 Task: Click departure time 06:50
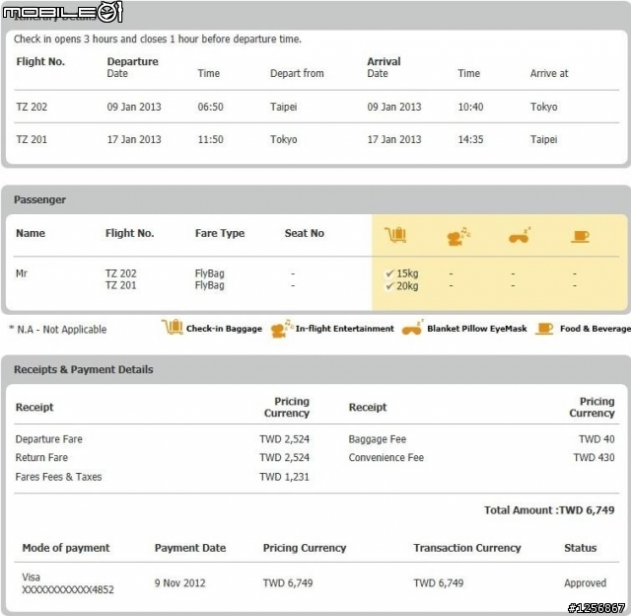click(210, 107)
